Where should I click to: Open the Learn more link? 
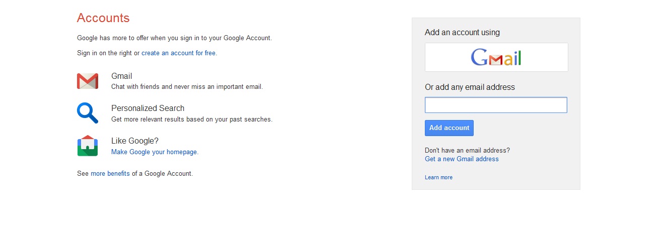coord(438,177)
